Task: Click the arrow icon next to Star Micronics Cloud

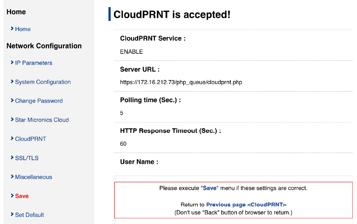Action: 12,120
